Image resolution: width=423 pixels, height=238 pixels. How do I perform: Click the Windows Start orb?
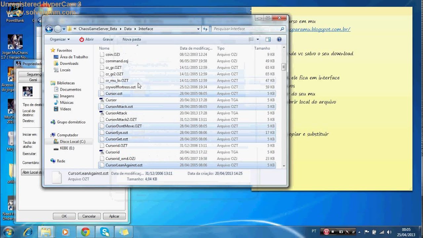(x=8, y=232)
